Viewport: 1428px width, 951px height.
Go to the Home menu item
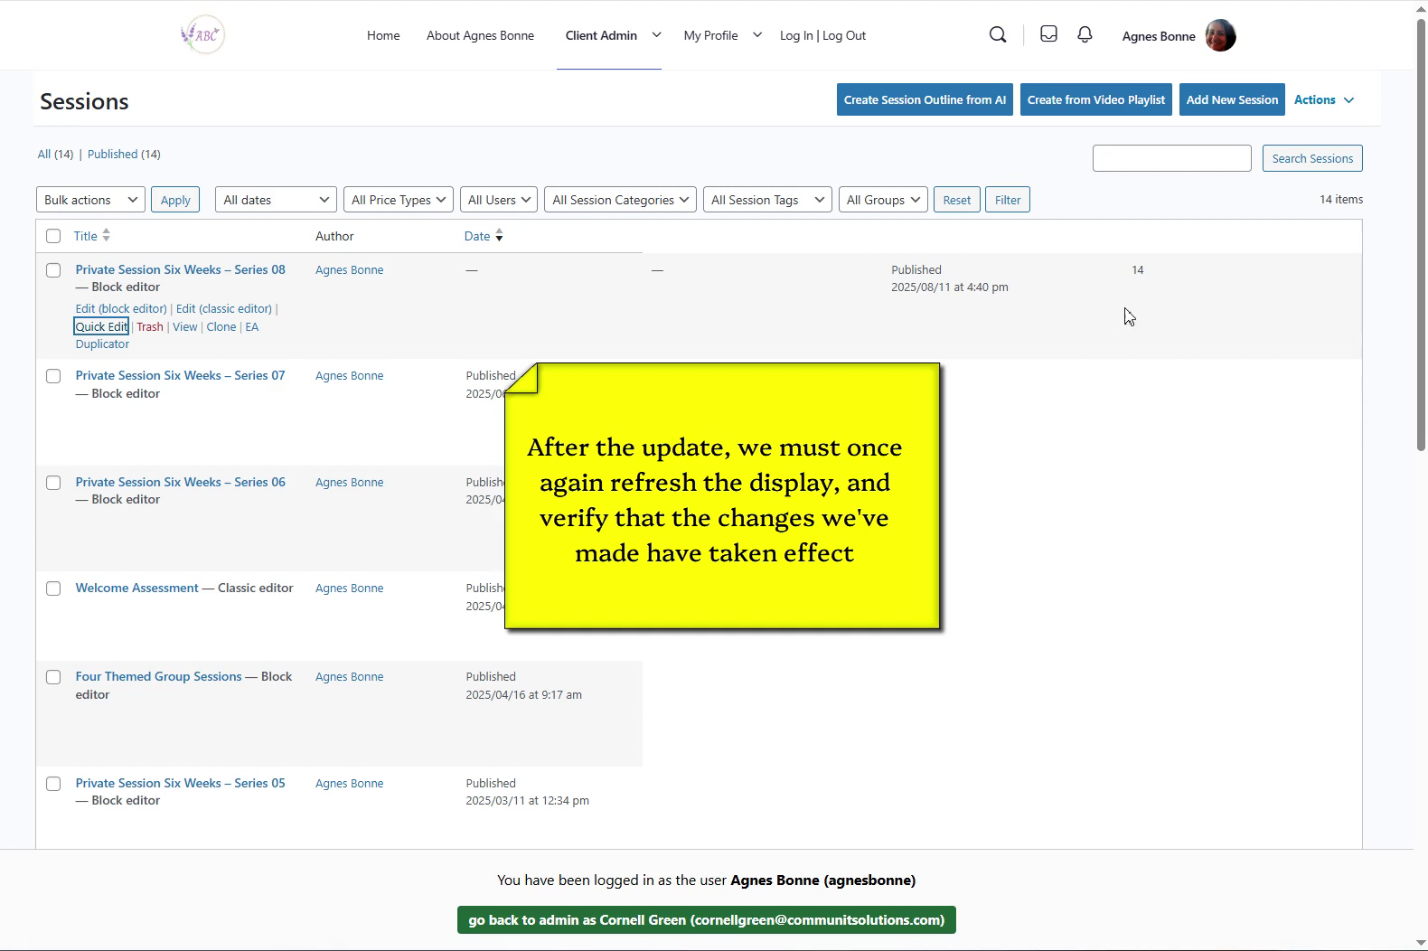[383, 36]
